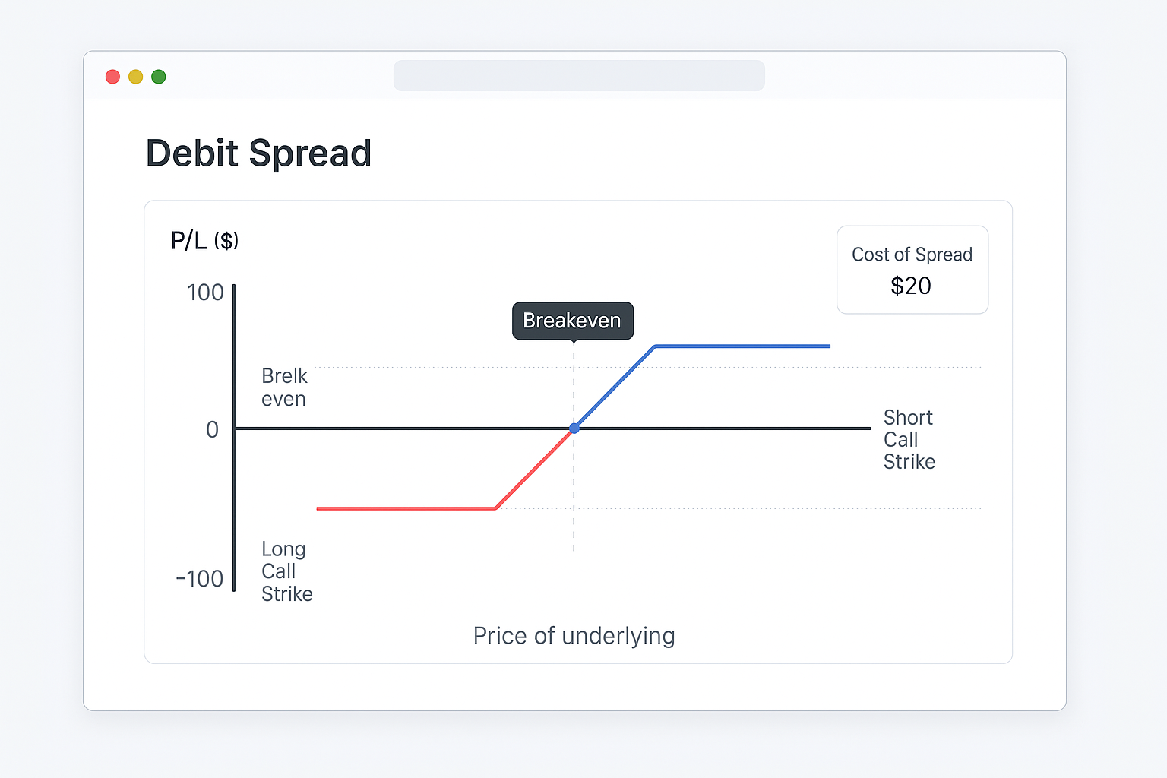
Task: Click the Brelk even axis label
Action: coord(284,387)
